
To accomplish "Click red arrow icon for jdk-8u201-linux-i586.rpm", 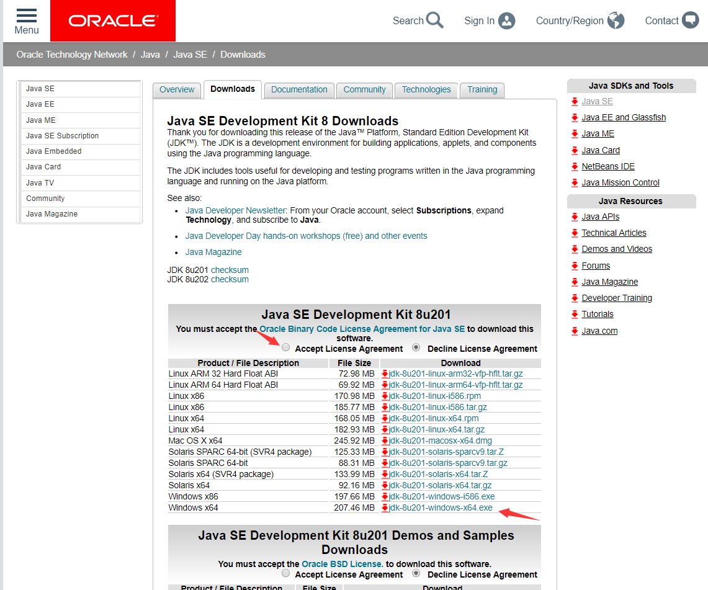I will [385, 396].
